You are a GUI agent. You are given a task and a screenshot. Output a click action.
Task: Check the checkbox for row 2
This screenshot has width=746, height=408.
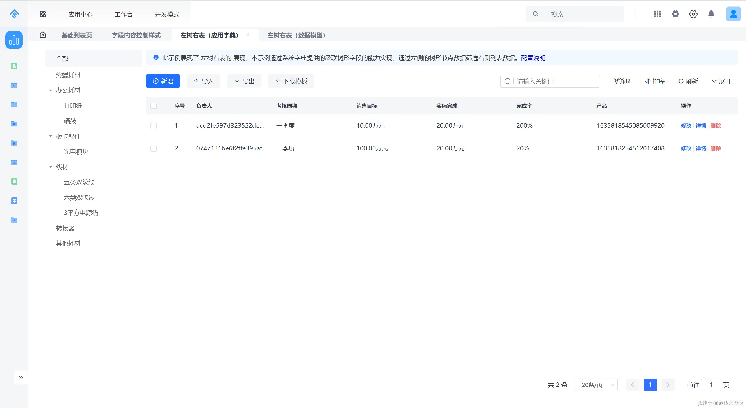point(154,148)
